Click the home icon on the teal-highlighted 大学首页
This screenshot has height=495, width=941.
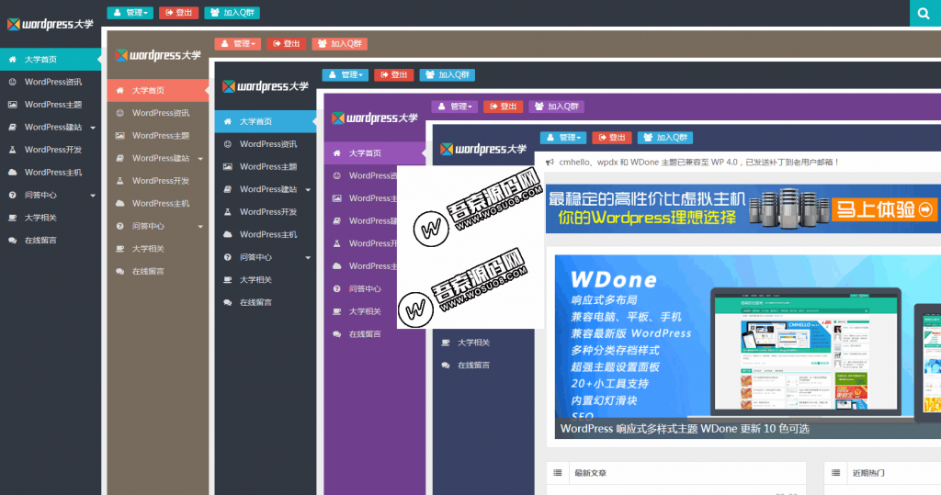coord(13,60)
